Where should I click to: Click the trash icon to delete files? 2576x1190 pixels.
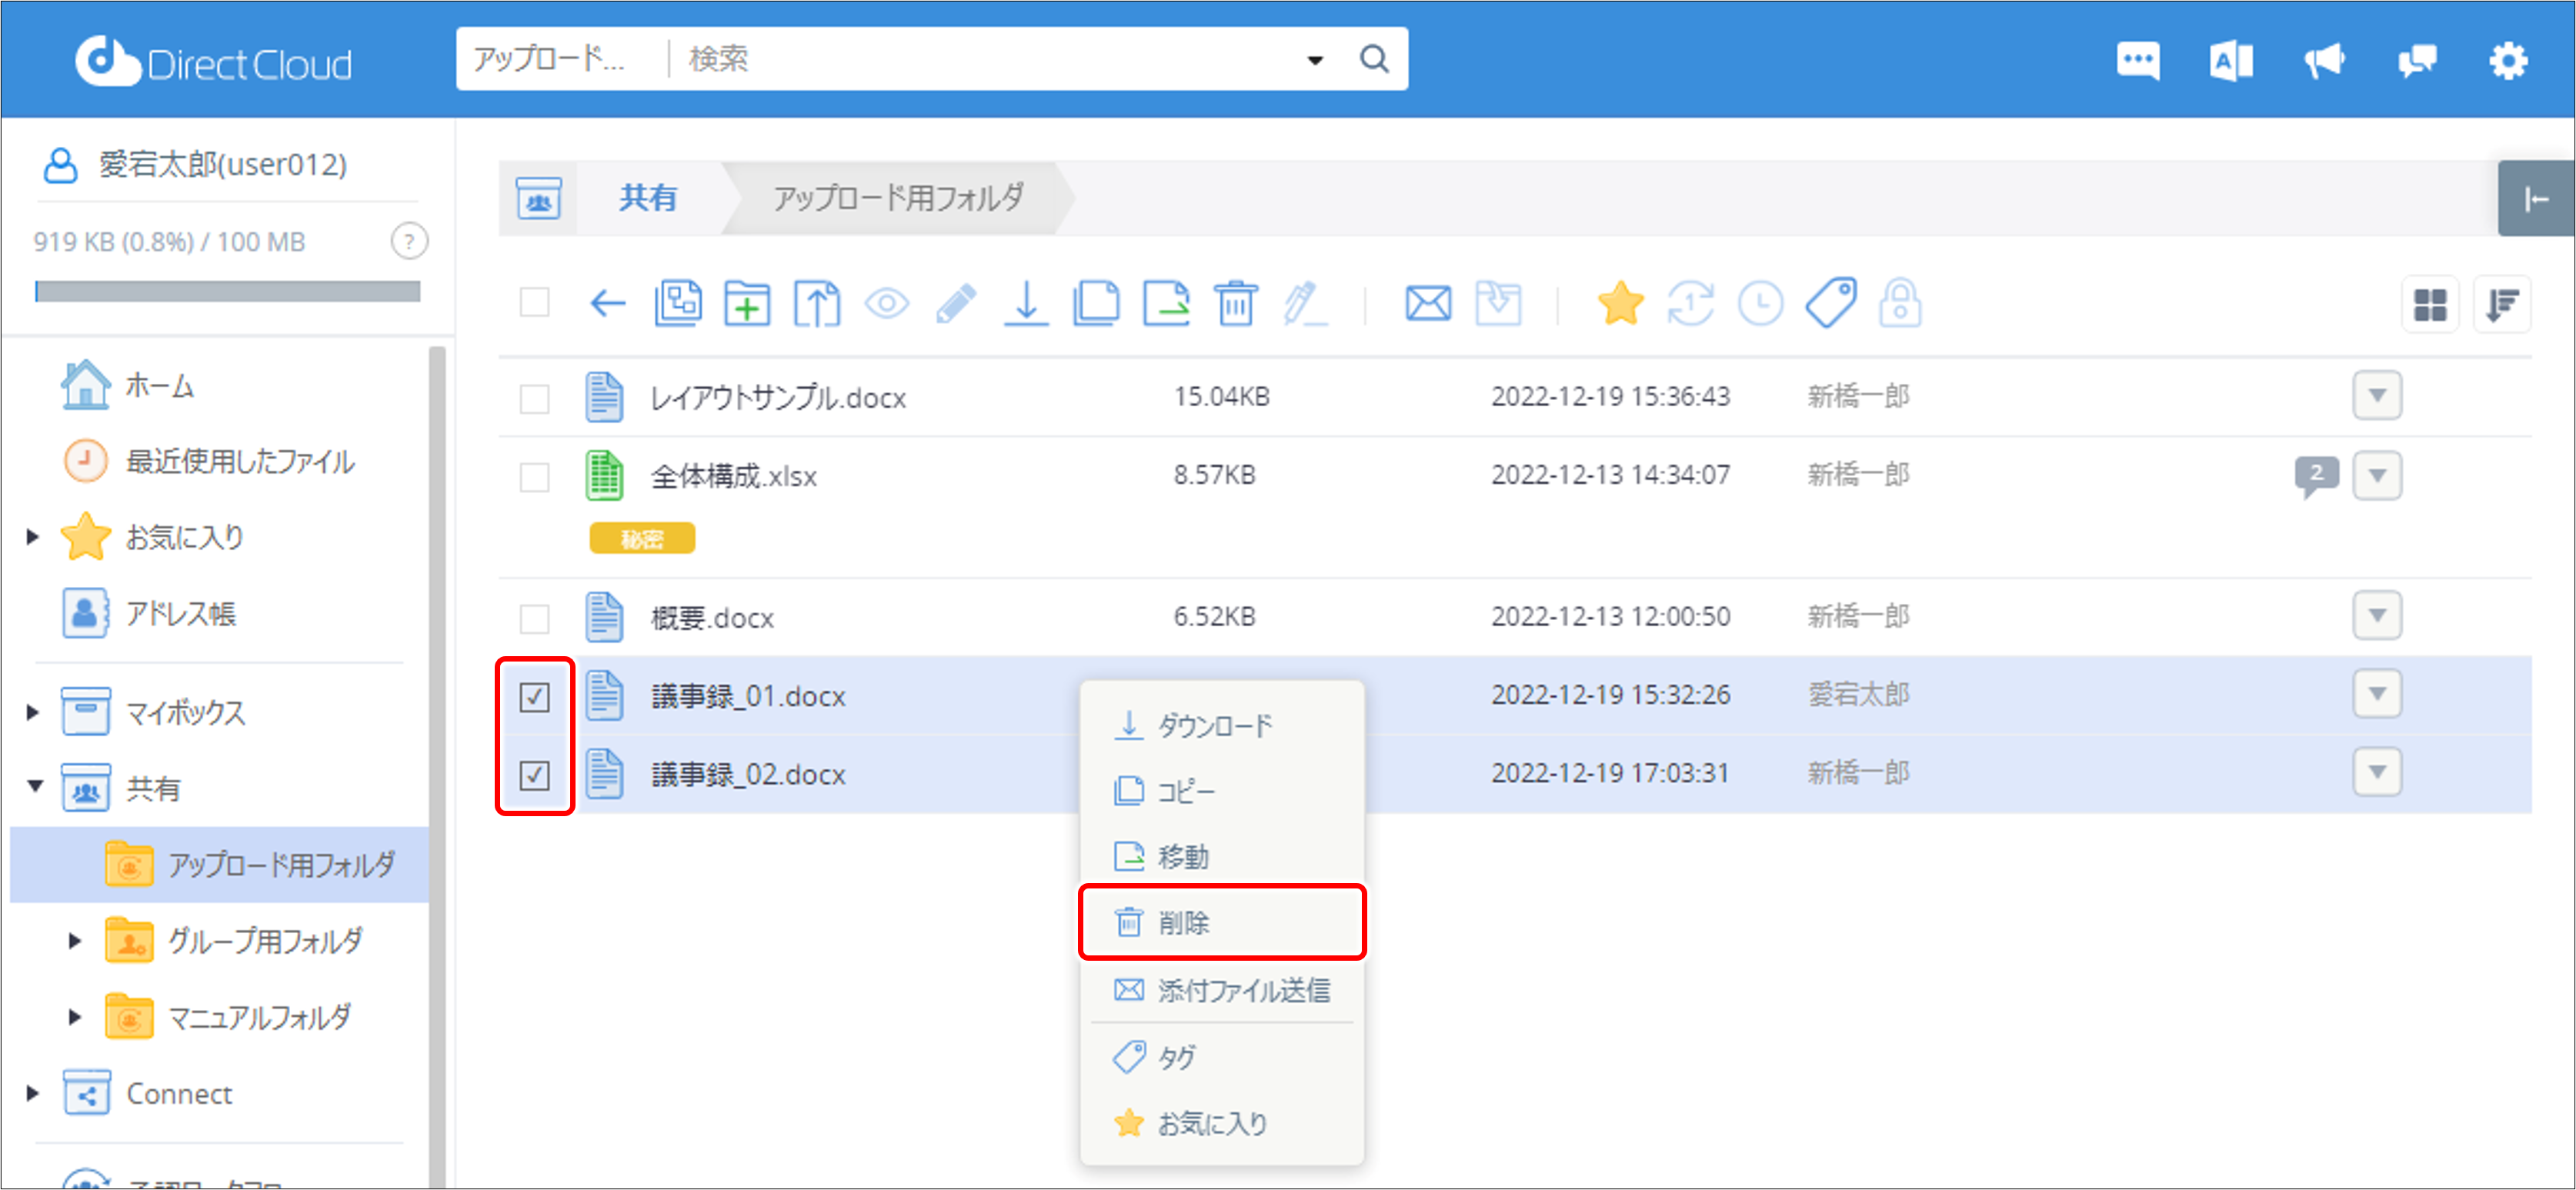point(1236,303)
